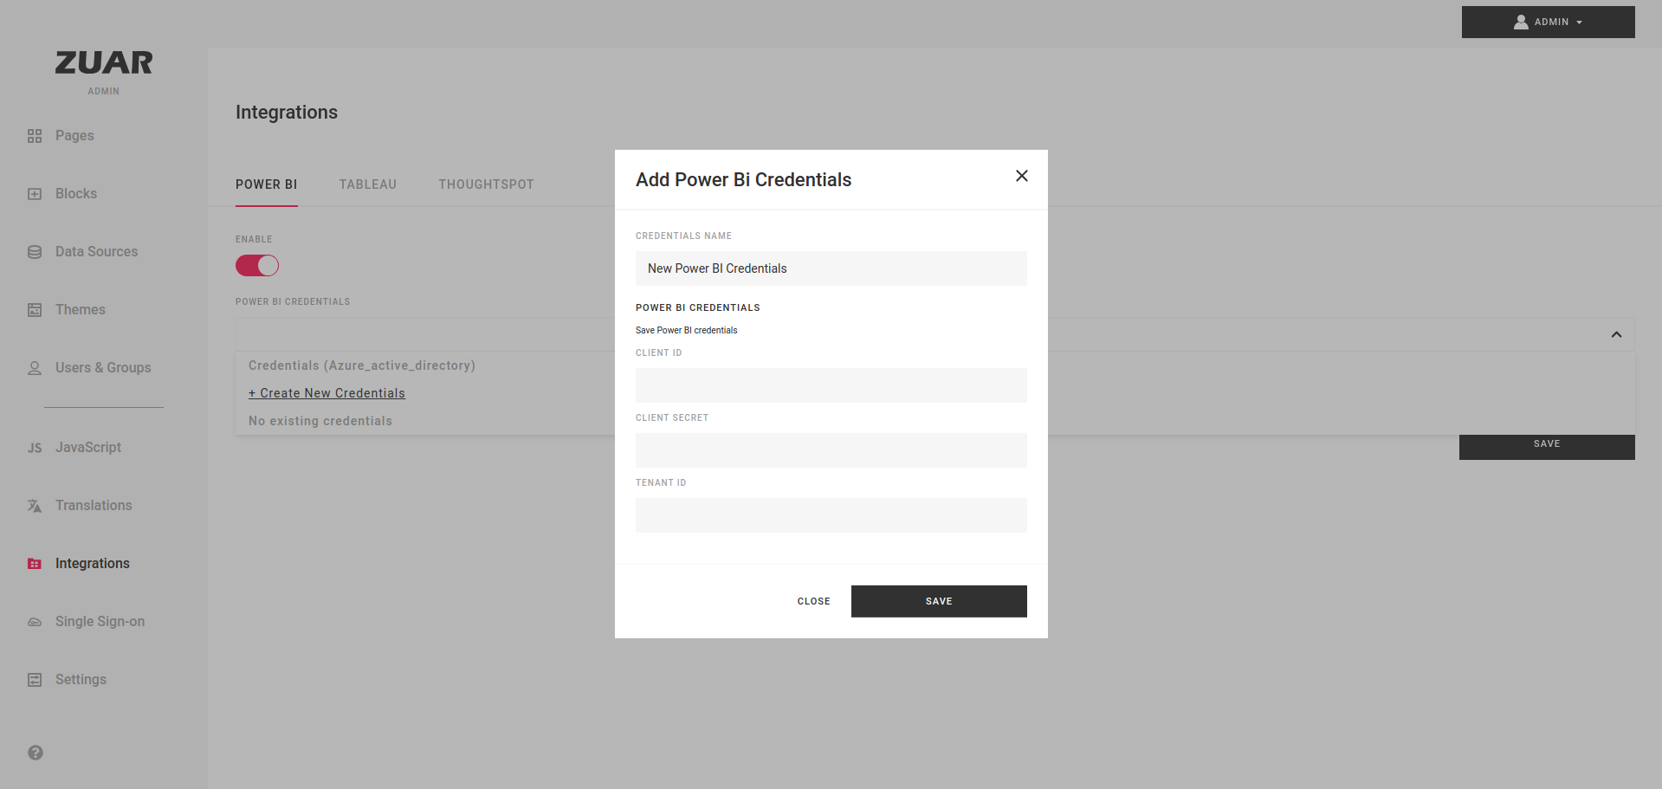This screenshot has width=1662, height=789.
Task: Open Translations menu item
Action: 94,506
